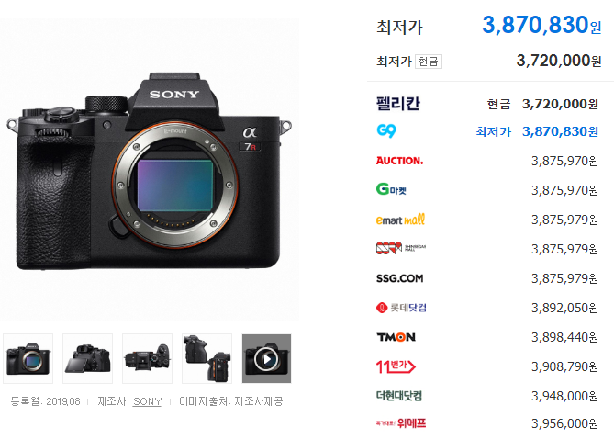Viewport: 614px width, 439px height.
Task: Select the tilted LCD screen thumbnail
Action: pyautogui.click(x=88, y=358)
